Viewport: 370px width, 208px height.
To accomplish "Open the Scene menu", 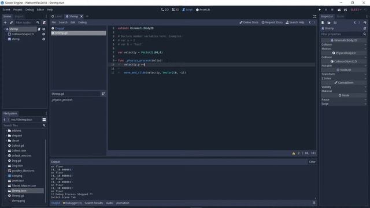I will point(6,10).
